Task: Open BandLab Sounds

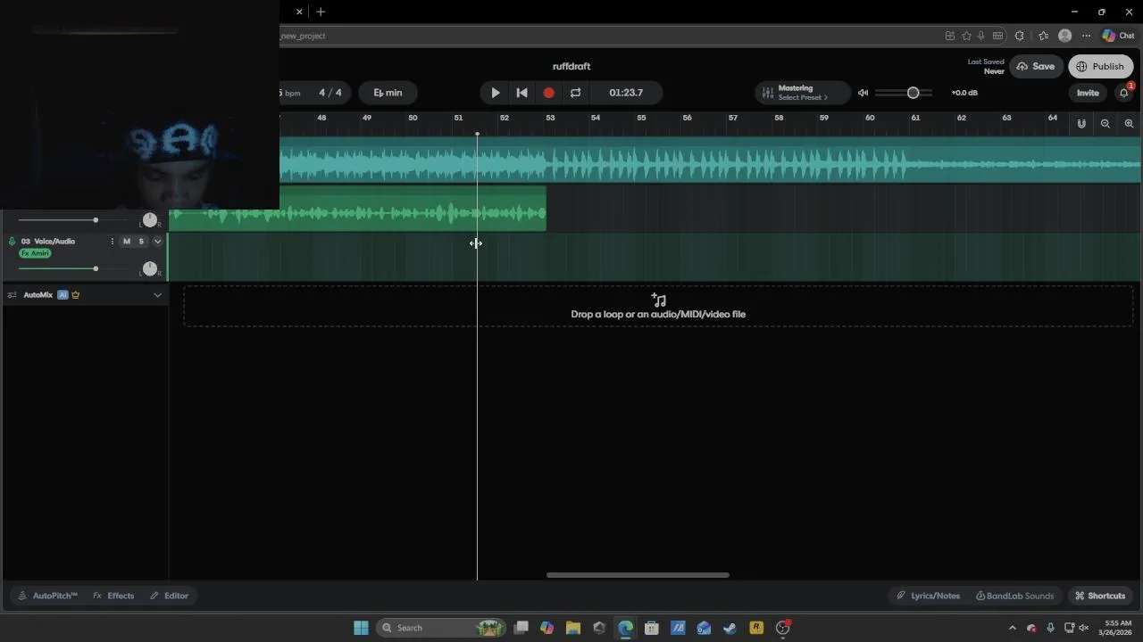Action: tap(1015, 596)
